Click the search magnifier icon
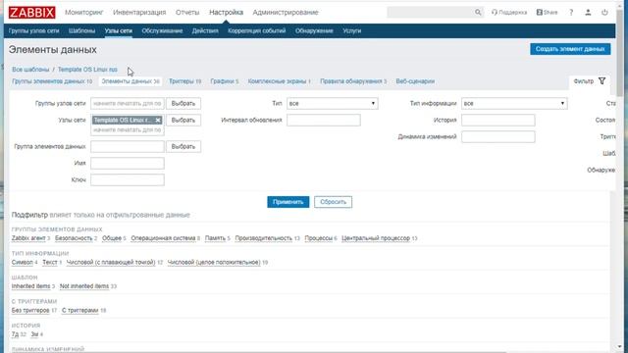Image resolution: width=628 pixels, height=353 pixels. click(478, 13)
